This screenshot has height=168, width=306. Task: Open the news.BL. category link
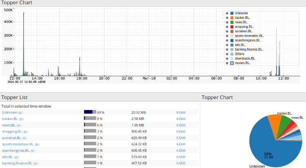tap(9, 125)
